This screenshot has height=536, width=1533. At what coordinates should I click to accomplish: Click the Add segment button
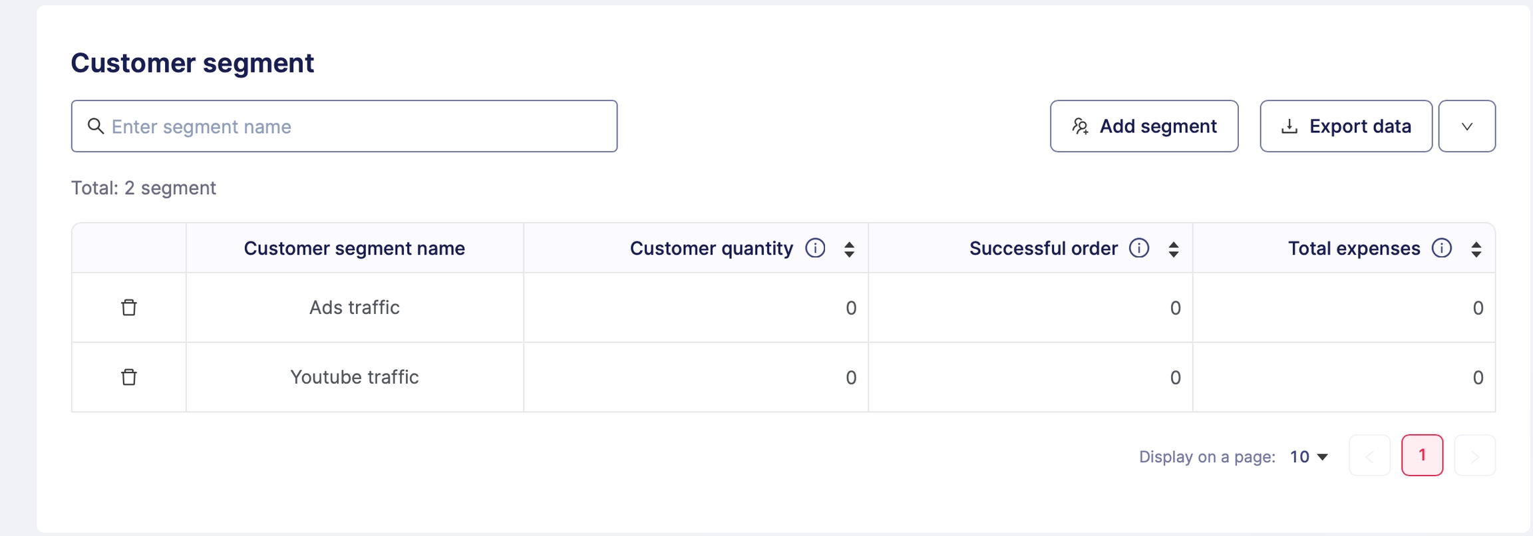pyautogui.click(x=1144, y=126)
